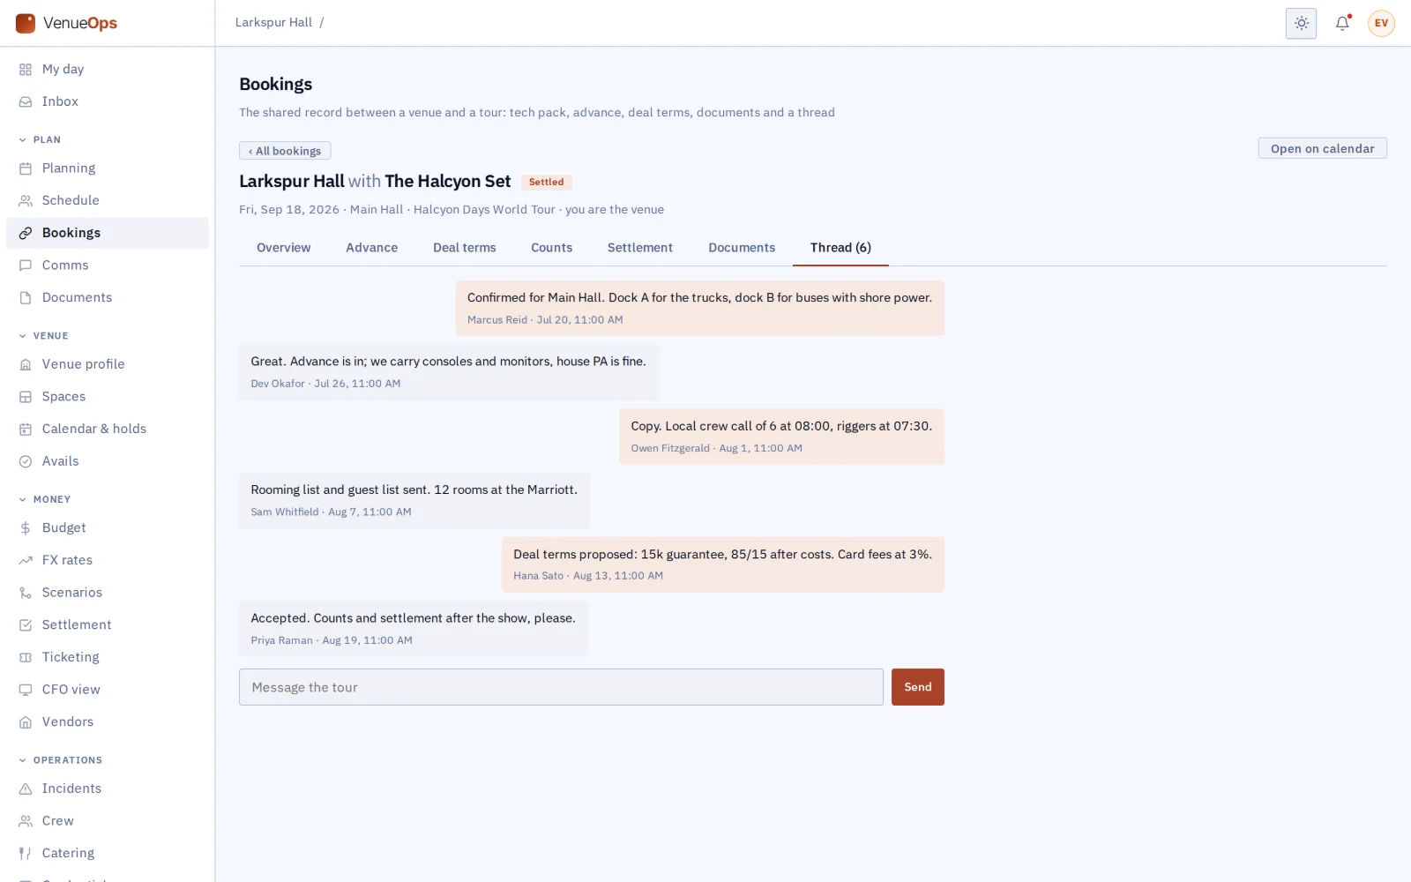This screenshot has width=1411, height=882.
Task: Switch to the Counts tab
Action: (551, 248)
